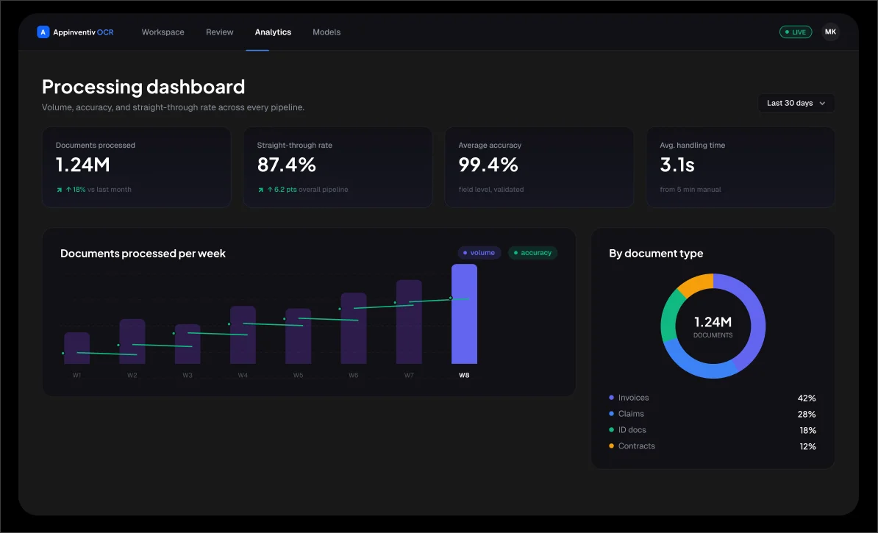Click the Straight-through rate 87.4% card
Image resolution: width=878 pixels, height=533 pixels.
pos(338,168)
